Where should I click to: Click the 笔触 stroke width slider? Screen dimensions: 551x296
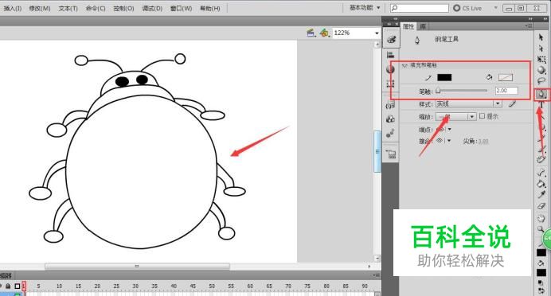click(462, 91)
